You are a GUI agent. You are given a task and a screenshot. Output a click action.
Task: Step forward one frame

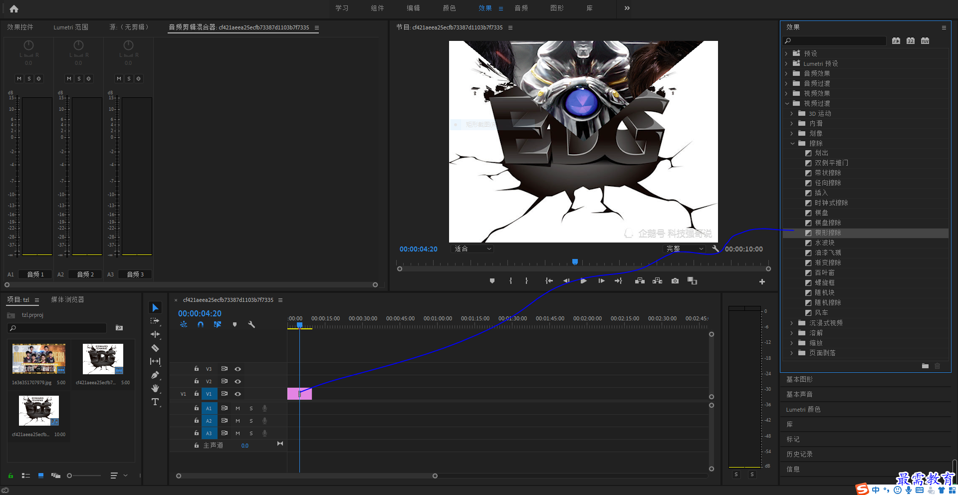click(x=601, y=281)
